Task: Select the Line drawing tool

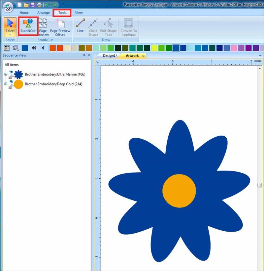Action: 80,25
